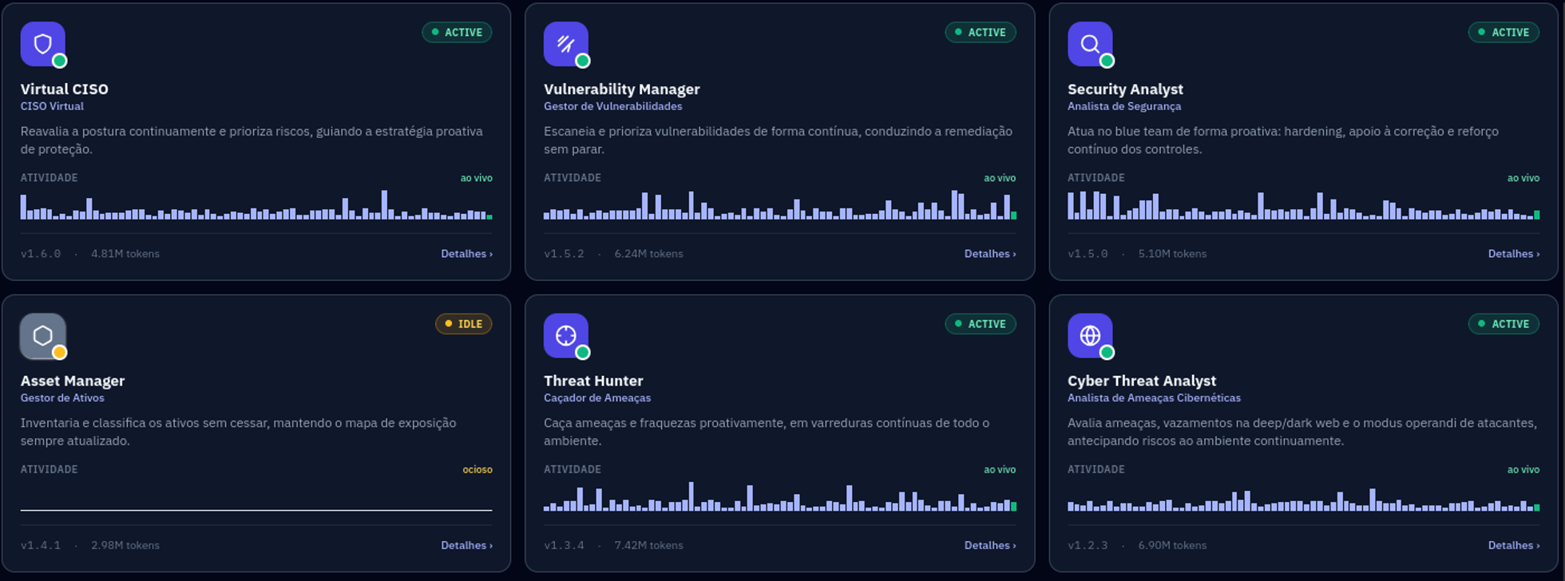Click the ACTIVE badge on Virtual CISO

(x=457, y=33)
